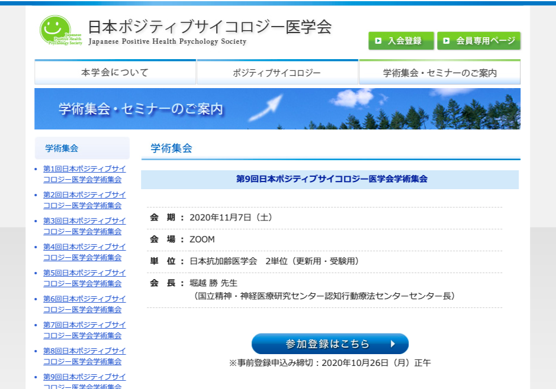Click the 学術集会・セミナーのご案内 sky banner image

[277, 109]
